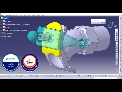Click the command input field in status bar
122x92 pixels.
click(105, 78)
